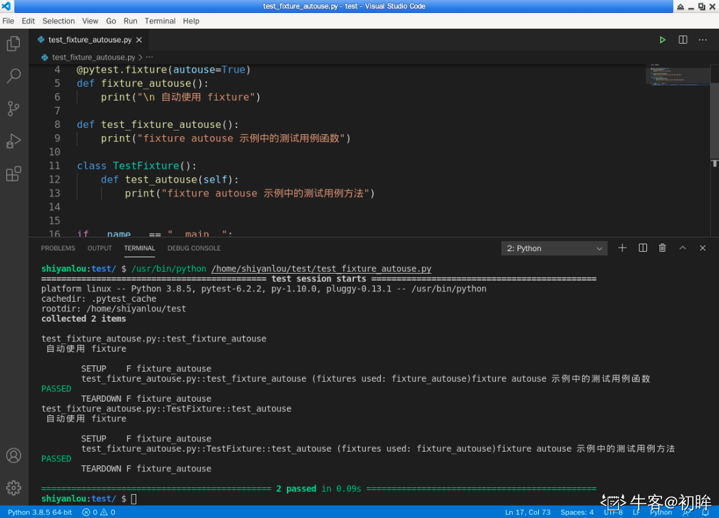719x518 pixels.
Task: Select Python 3.8.5 64-bit interpreter in status bar
Action: click(40, 512)
